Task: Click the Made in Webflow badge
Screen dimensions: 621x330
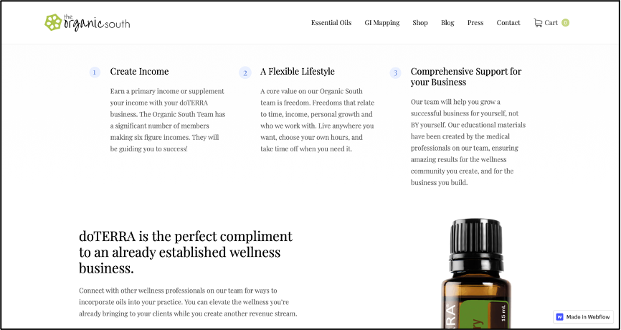Action: (584, 317)
